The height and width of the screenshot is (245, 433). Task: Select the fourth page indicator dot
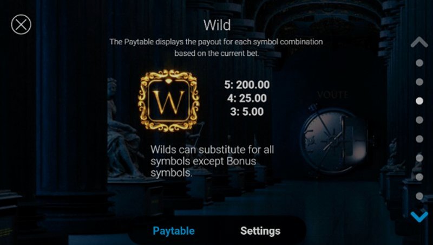click(x=419, y=120)
